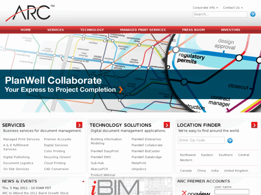Open Building Information Modeling link
This screenshot has height=195, width=261.
tap(106, 141)
